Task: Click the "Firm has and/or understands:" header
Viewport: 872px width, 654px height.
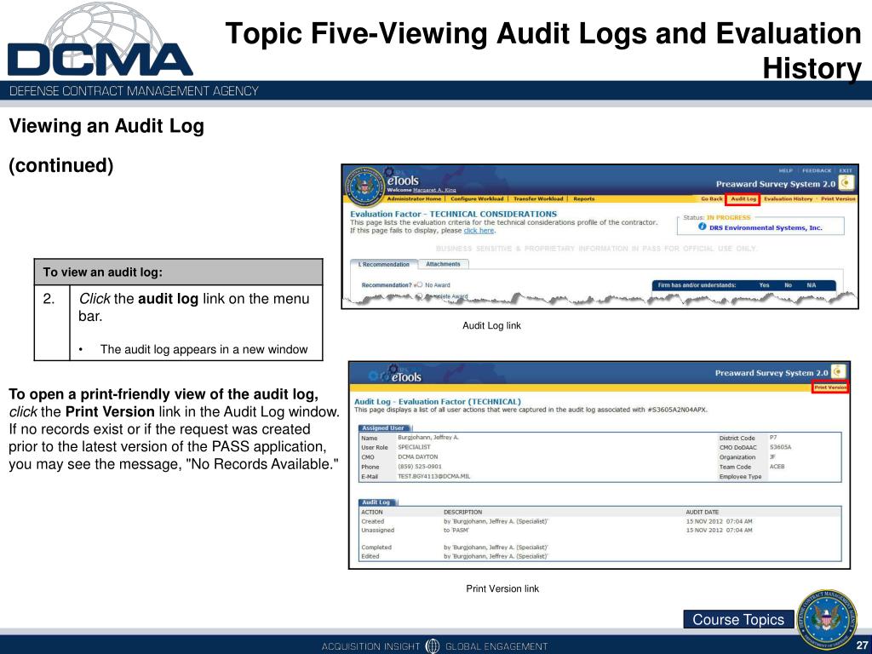Action: coord(697,285)
